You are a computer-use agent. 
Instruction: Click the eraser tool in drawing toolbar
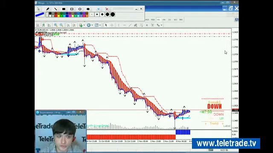[98, 9]
